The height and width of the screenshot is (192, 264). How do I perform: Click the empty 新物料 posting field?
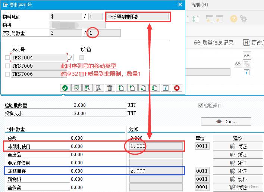point(156,179)
